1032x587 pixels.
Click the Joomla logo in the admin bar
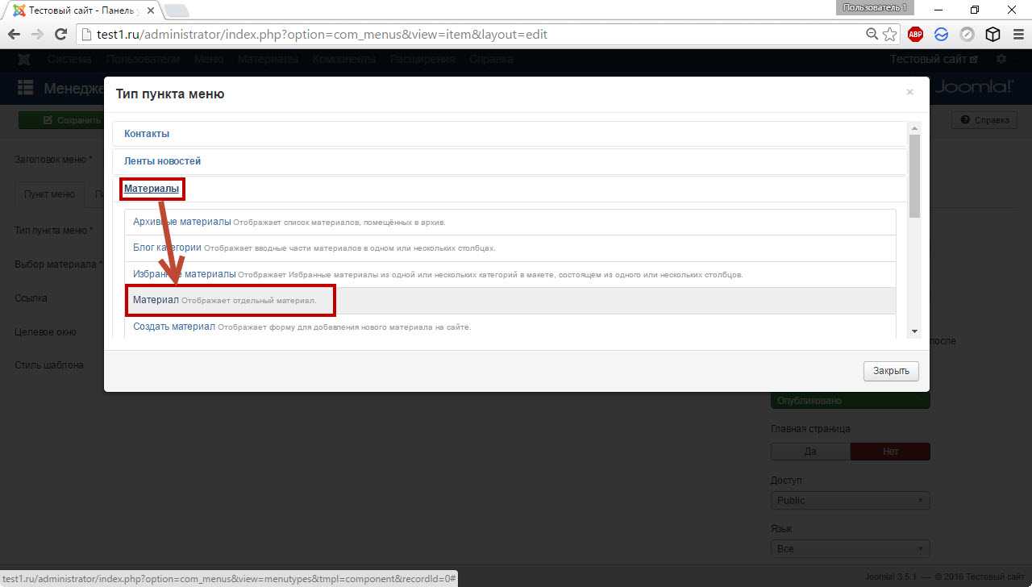coord(24,60)
